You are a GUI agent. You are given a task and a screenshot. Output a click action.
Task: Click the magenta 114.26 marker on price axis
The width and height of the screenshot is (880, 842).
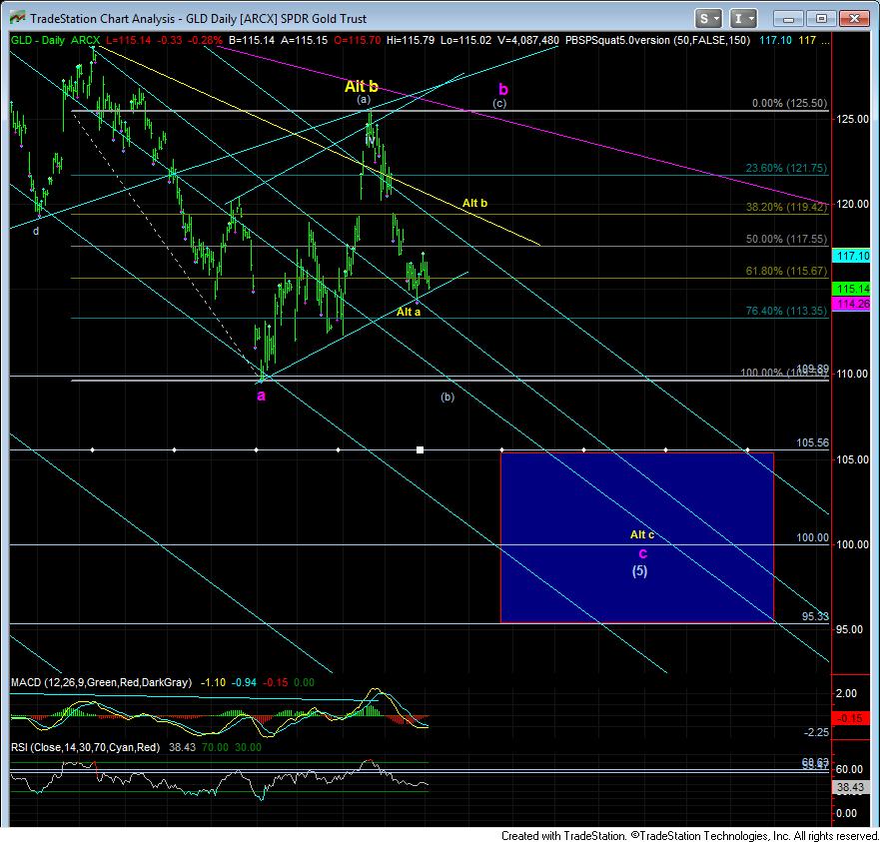(853, 304)
